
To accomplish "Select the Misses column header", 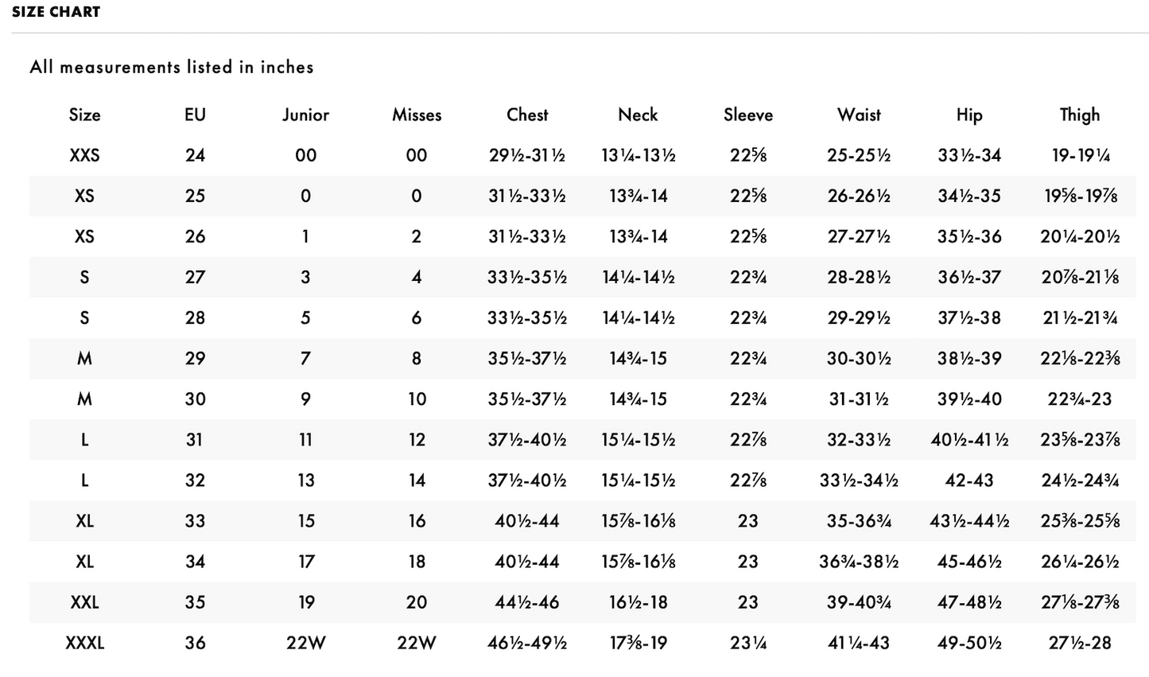I will pyautogui.click(x=417, y=115).
